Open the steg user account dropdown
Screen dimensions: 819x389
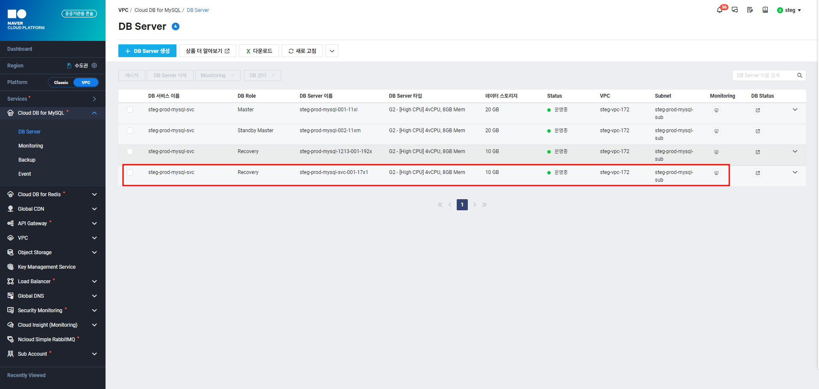click(790, 10)
